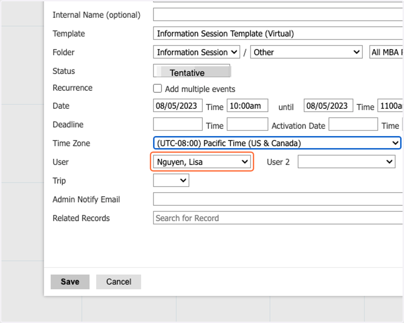Click the start date field 08/05/2023
This screenshot has width=404, height=323.
coord(178,105)
